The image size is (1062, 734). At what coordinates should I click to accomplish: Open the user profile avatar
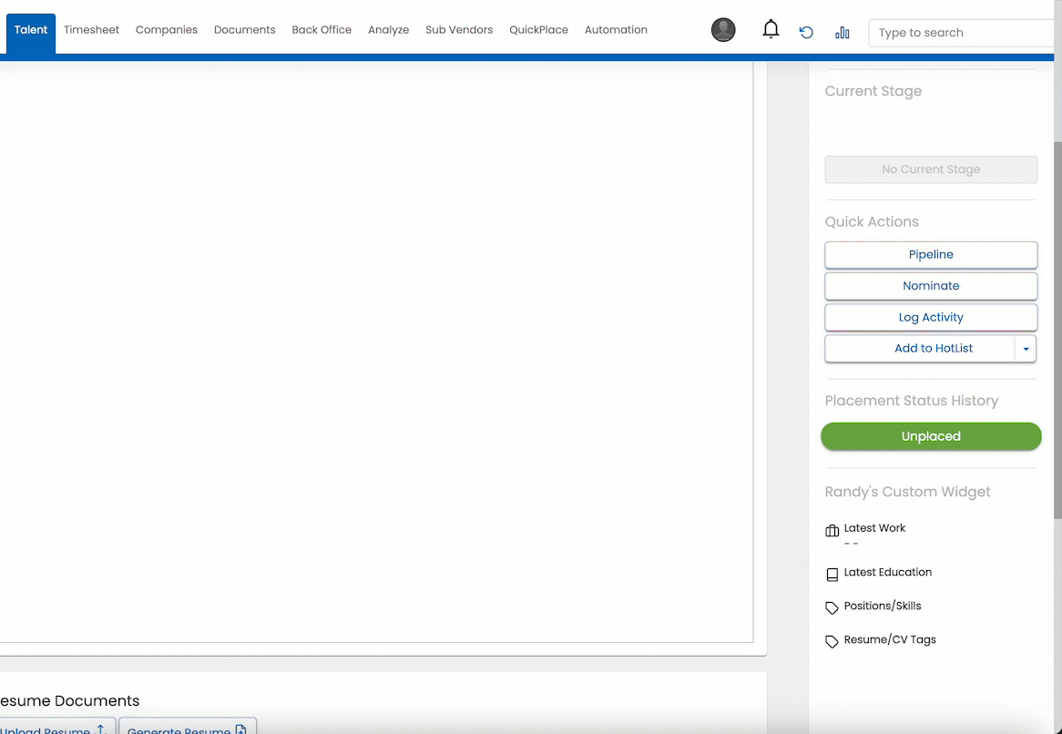tap(723, 30)
